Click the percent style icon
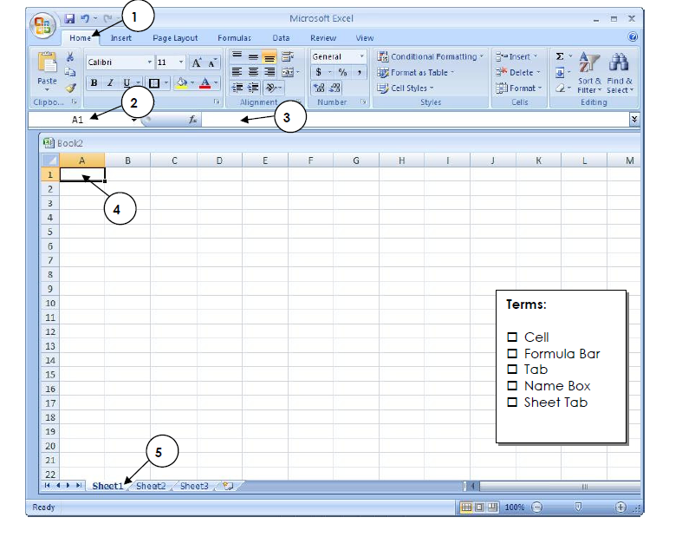Screen dimensions: 682x537 [x=342, y=73]
